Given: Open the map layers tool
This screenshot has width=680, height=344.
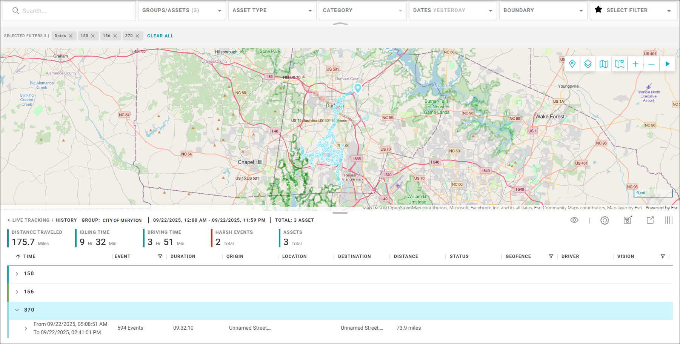Looking at the screenshot, I should click(588, 64).
